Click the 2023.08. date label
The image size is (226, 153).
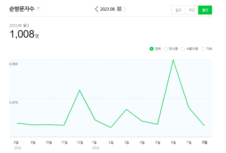pos(108,9)
